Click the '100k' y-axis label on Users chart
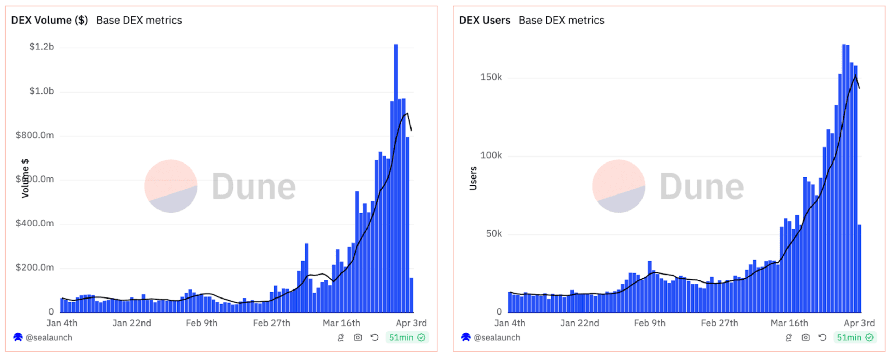 (491, 155)
